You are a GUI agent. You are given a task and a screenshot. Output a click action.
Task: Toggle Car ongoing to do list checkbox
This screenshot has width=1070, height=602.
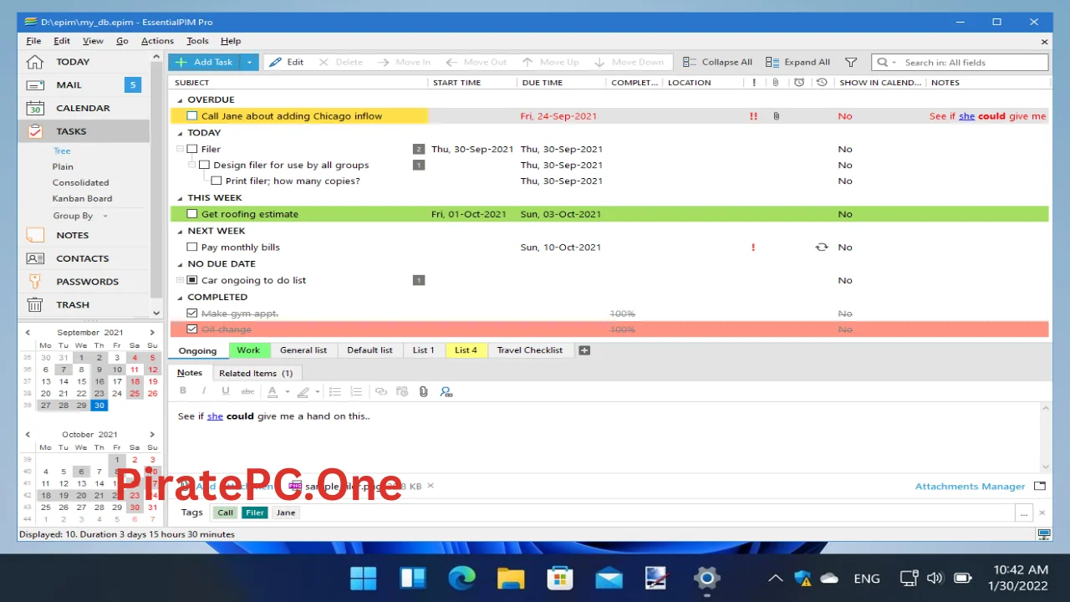pos(192,280)
